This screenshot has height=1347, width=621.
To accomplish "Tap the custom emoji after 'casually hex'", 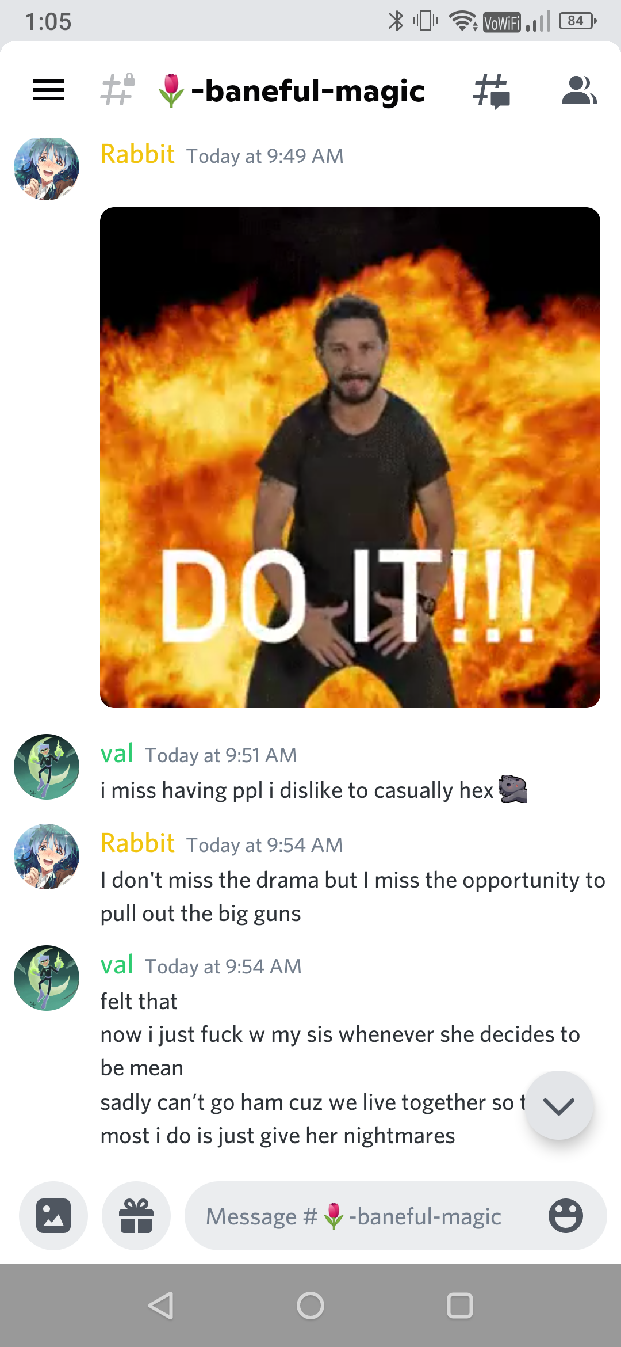I will point(513,789).
